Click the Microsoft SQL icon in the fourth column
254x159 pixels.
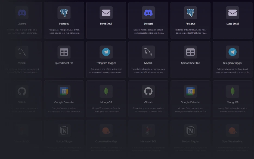[148, 130]
